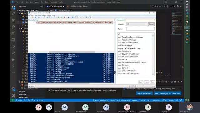Click the Name input field in Commands pane
Viewport: 200px width, 113px height.
click(140, 29)
